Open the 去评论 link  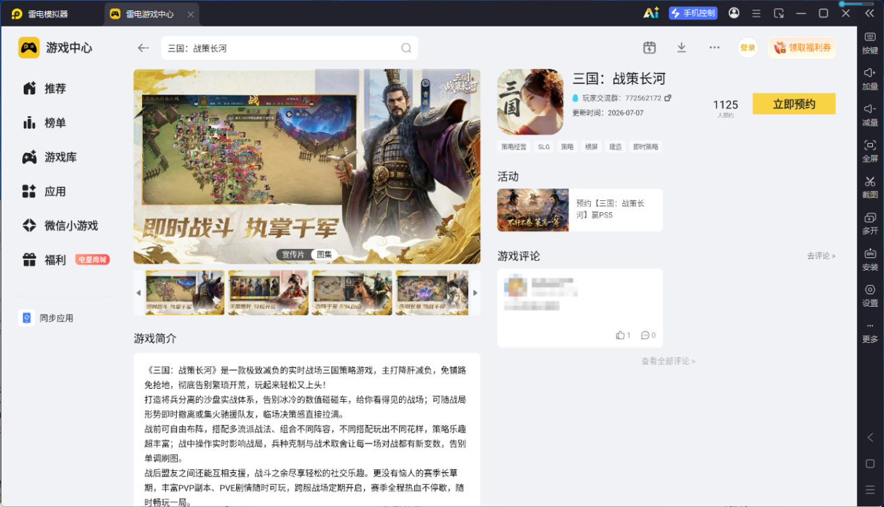[821, 256]
